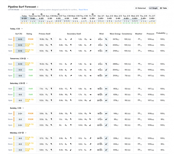Click the Probability column info icon
The width and height of the screenshot is (174, 154).
(x=167, y=34)
